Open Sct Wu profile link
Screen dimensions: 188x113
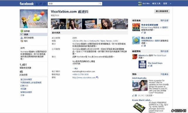(146, 4)
